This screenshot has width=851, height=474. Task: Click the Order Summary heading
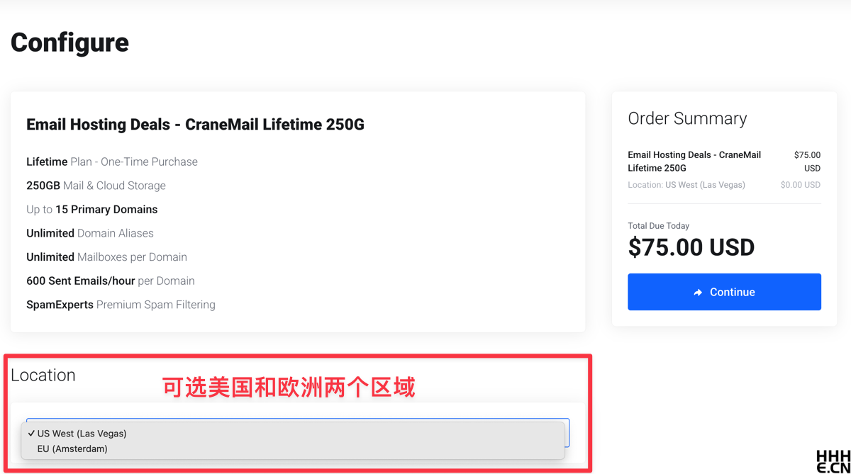click(687, 118)
